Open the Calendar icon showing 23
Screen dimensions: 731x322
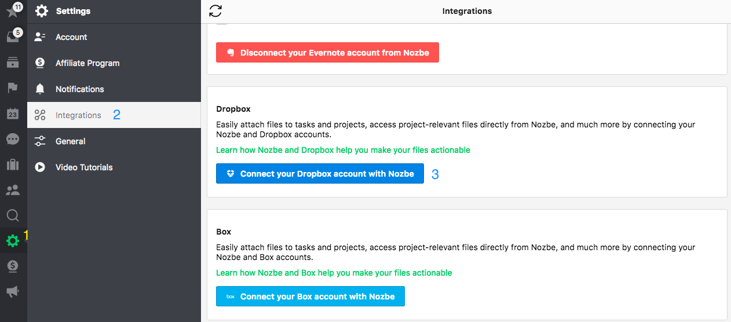click(x=12, y=114)
